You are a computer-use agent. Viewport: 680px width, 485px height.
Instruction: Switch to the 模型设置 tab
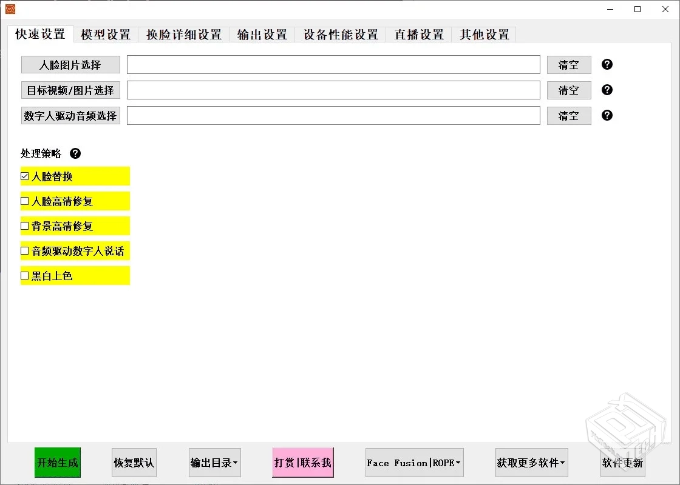(x=106, y=35)
